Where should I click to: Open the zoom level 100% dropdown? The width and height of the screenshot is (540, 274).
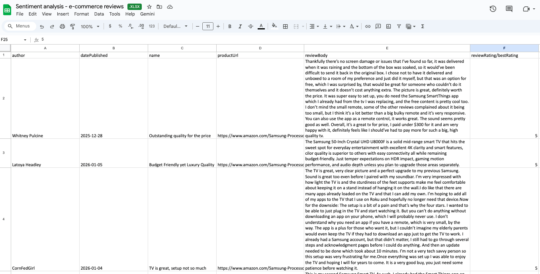pyautogui.click(x=90, y=26)
